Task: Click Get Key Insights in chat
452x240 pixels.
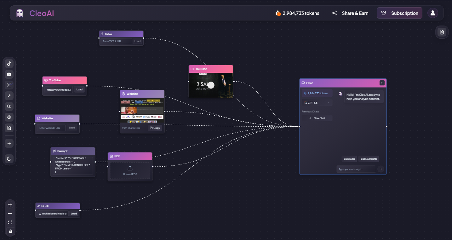Action: (x=369, y=159)
